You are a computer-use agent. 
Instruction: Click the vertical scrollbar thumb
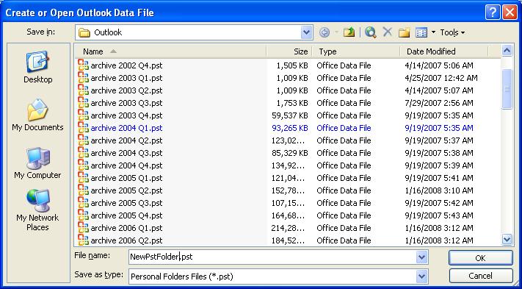(x=507, y=89)
